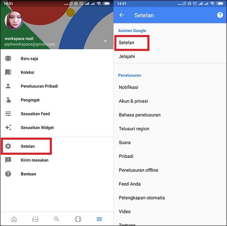Click the Penelusuran Pribadi person icon
This screenshot has height=226, width=227.
coord(8,86)
